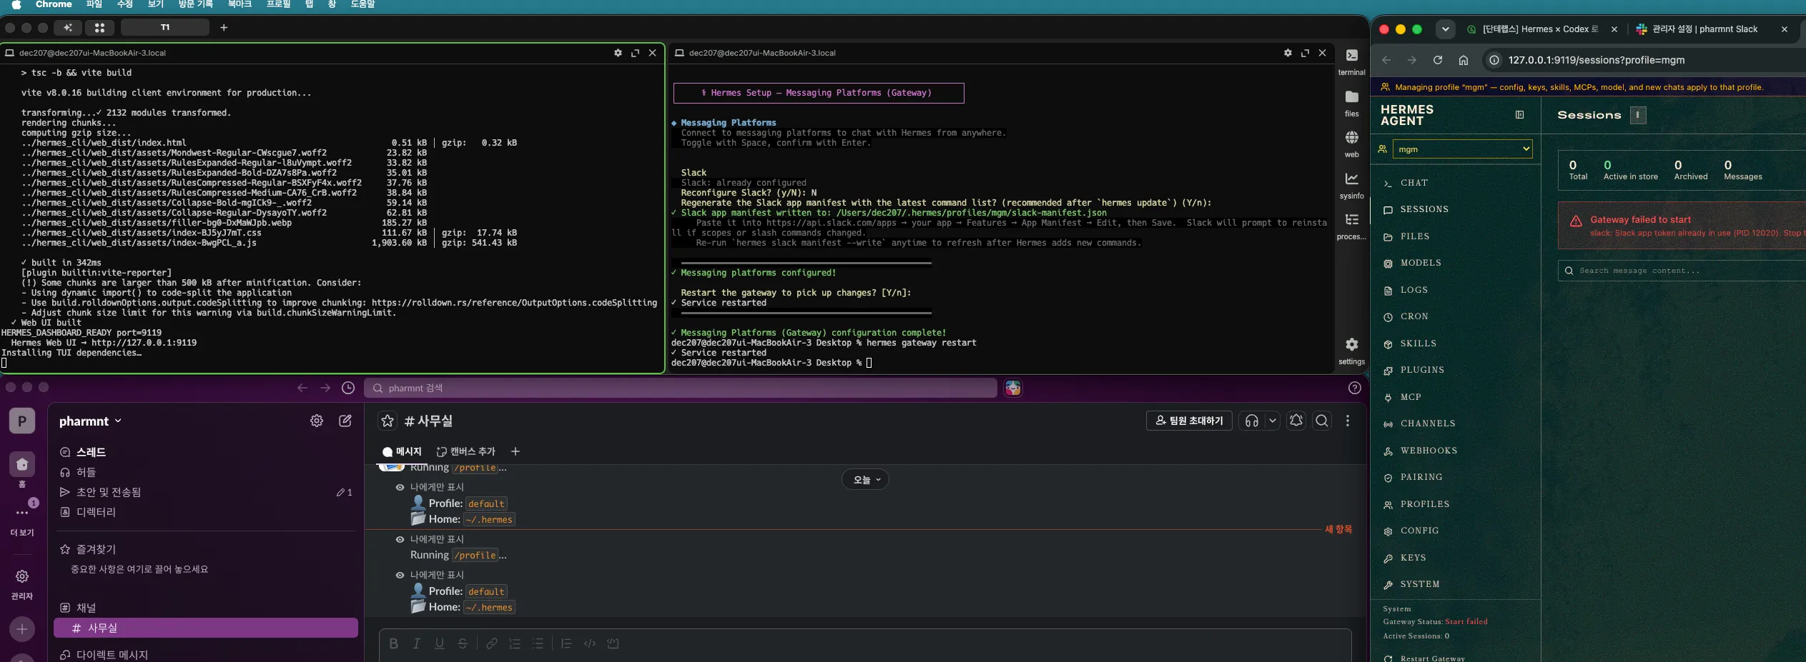Viewport: 1806px width, 662px height.
Task: Select the 캔버스 추가 tab
Action: pyautogui.click(x=465, y=451)
